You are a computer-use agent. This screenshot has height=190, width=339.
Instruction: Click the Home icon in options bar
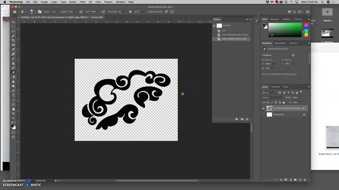(14, 12)
